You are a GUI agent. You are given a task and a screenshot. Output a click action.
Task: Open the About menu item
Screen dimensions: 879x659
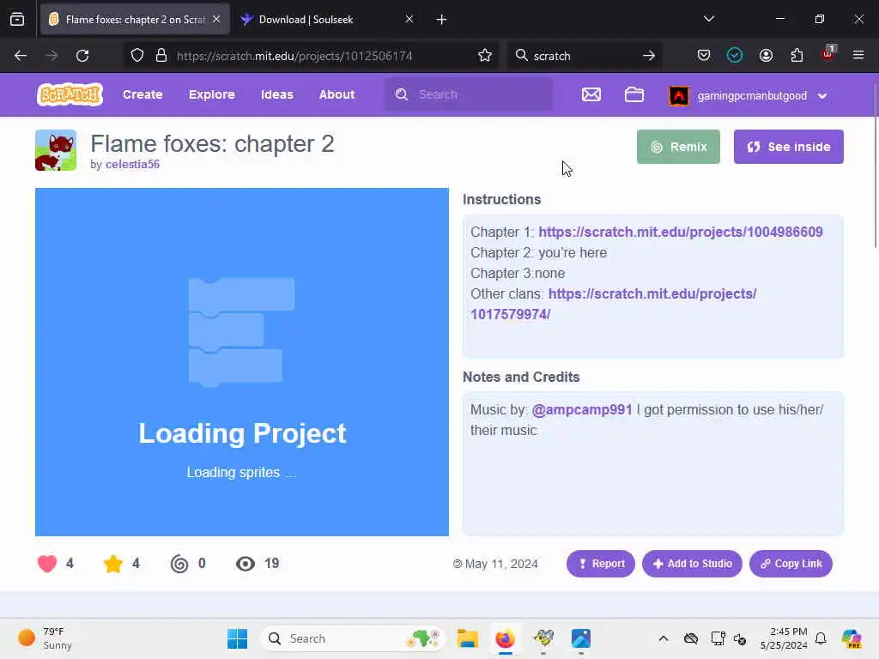[x=336, y=94]
